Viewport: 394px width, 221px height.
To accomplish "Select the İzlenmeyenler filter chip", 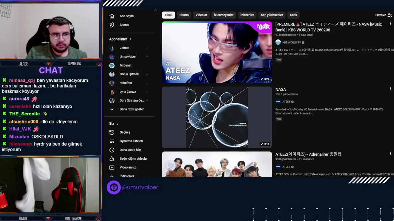I will tap(224, 15).
